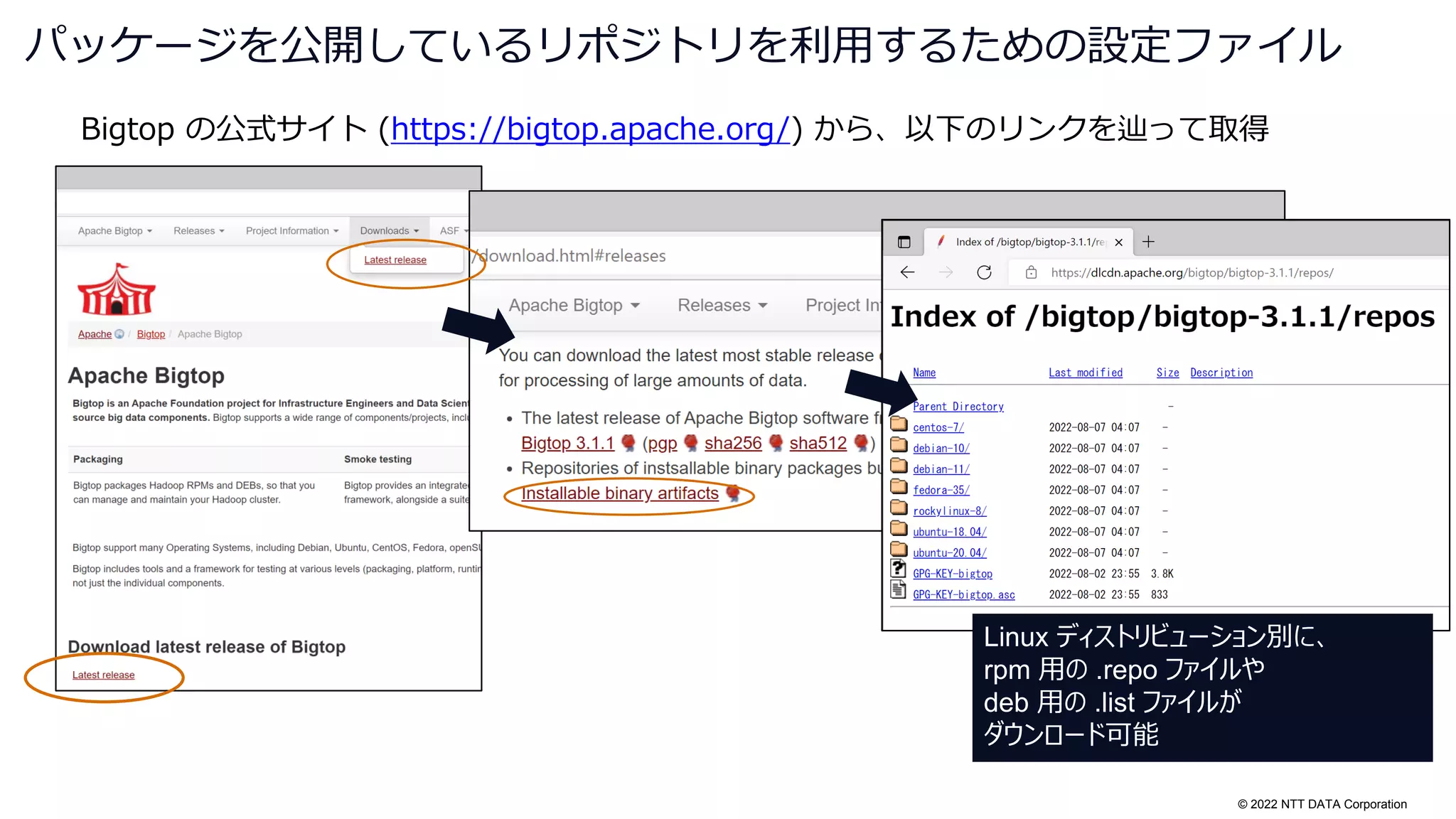Open the sha256 checksum link
The image size is (1456, 819).
click(733, 443)
